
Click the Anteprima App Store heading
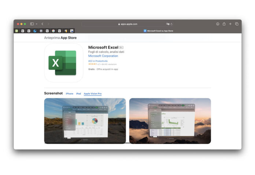tap(60, 38)
